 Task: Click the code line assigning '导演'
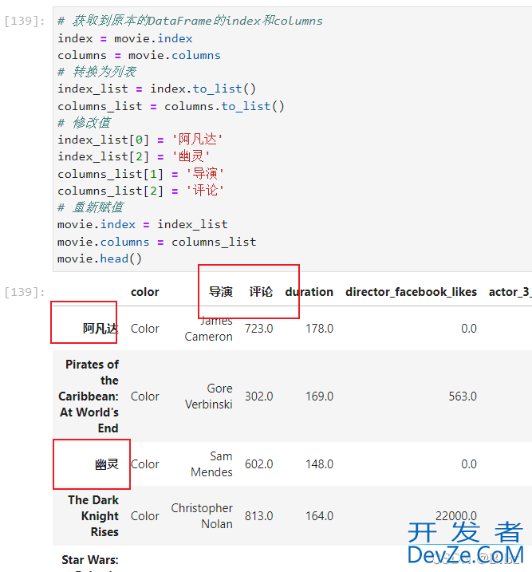[x=140, y=174]
